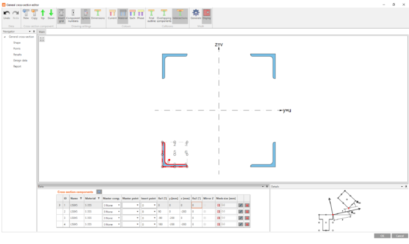Viewport: 409px width, 244px height.
Task: Open Details panel options dropdown arrow
Action: point(402,187)
